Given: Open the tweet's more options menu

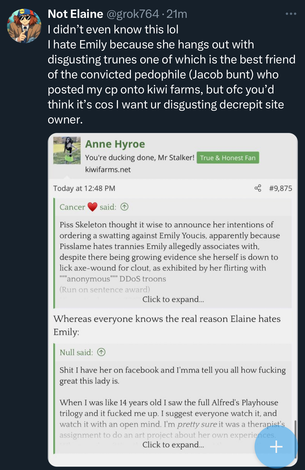Looking at the screenshot, I should pyautogui.click(x=291, y=14).
